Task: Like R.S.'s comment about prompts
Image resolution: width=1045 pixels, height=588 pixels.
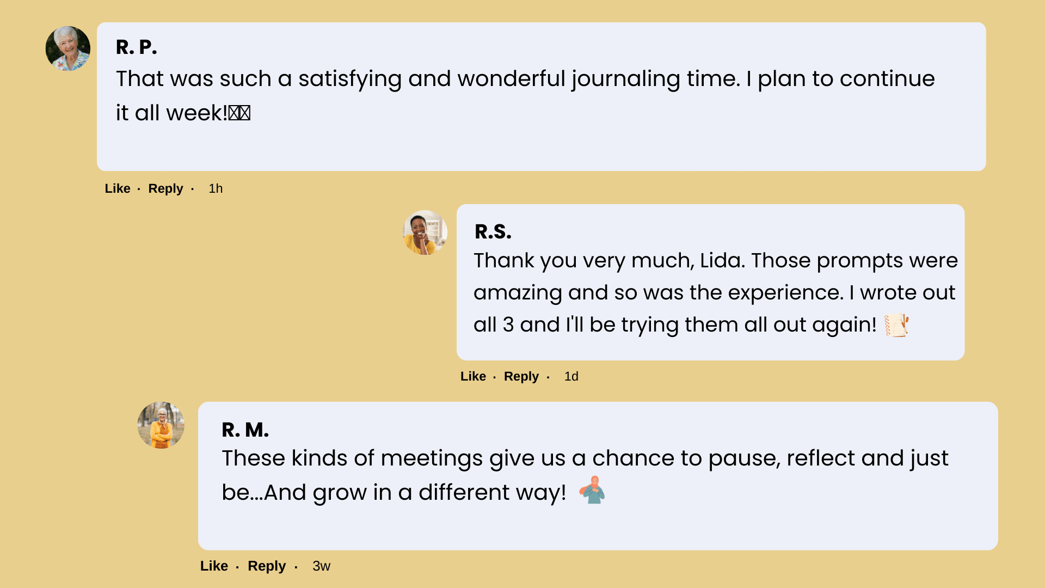Action: pyautogui.click(x=473, y=376)
